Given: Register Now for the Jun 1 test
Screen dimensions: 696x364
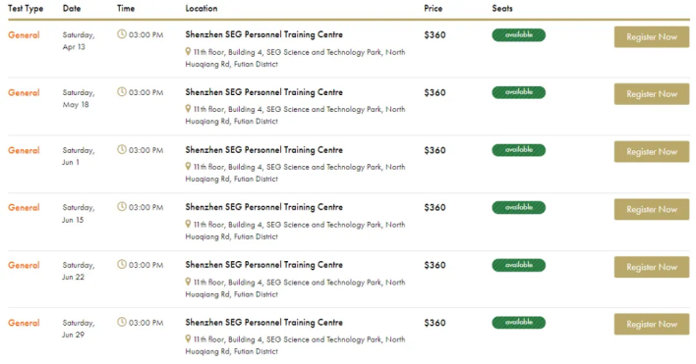Looking at the screenshot, I should [652, 151].
